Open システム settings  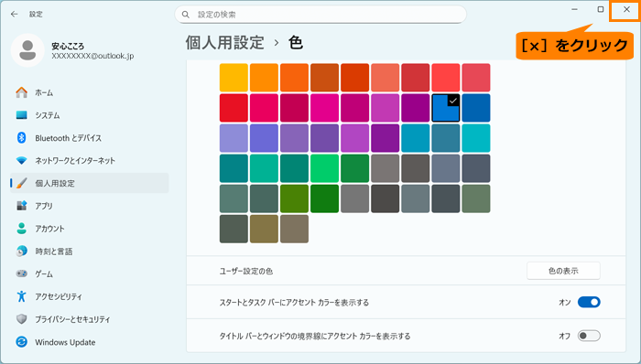click(90, 115)
